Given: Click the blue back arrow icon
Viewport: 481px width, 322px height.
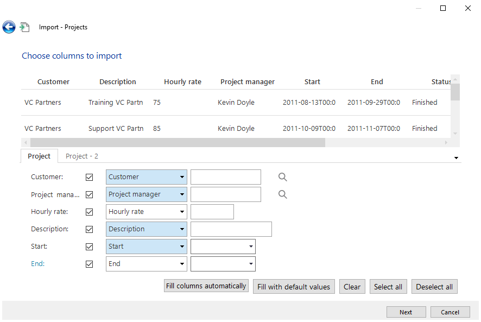Looking at the screenshot, I should tap(9, 27).
